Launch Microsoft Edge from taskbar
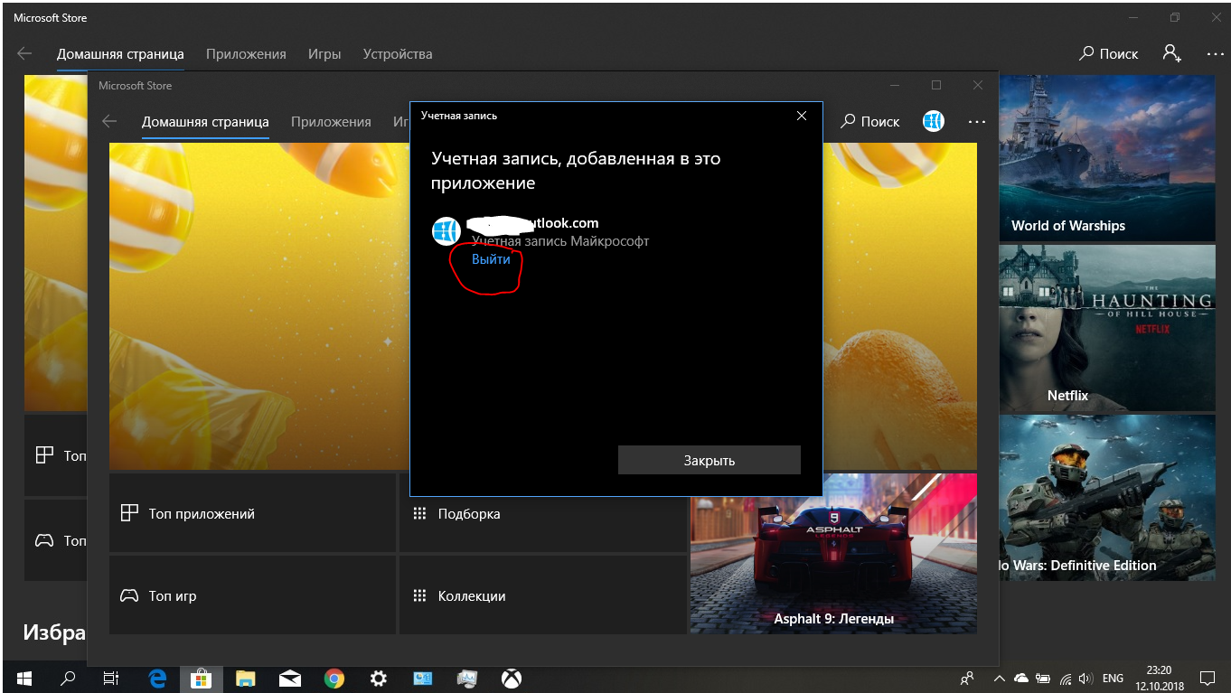 tap(158, 678)
